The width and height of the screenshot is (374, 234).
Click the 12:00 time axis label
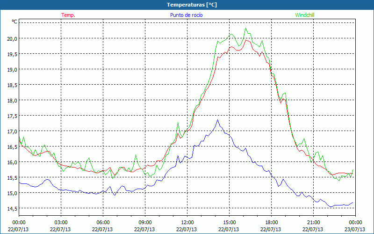[187, 223]
